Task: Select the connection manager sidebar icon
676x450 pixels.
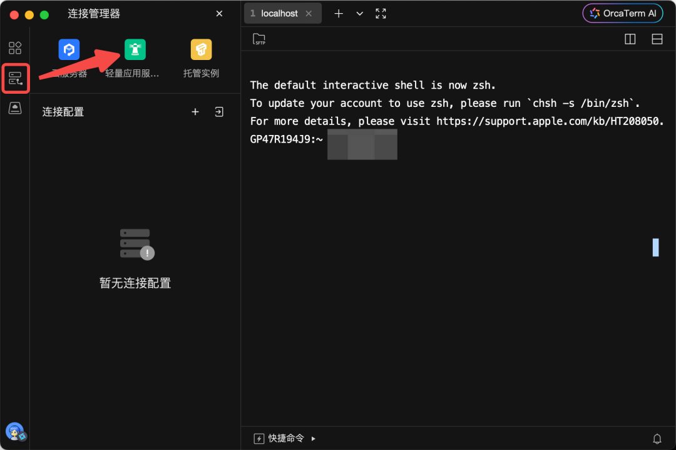Action: click(x=15, y=78)
